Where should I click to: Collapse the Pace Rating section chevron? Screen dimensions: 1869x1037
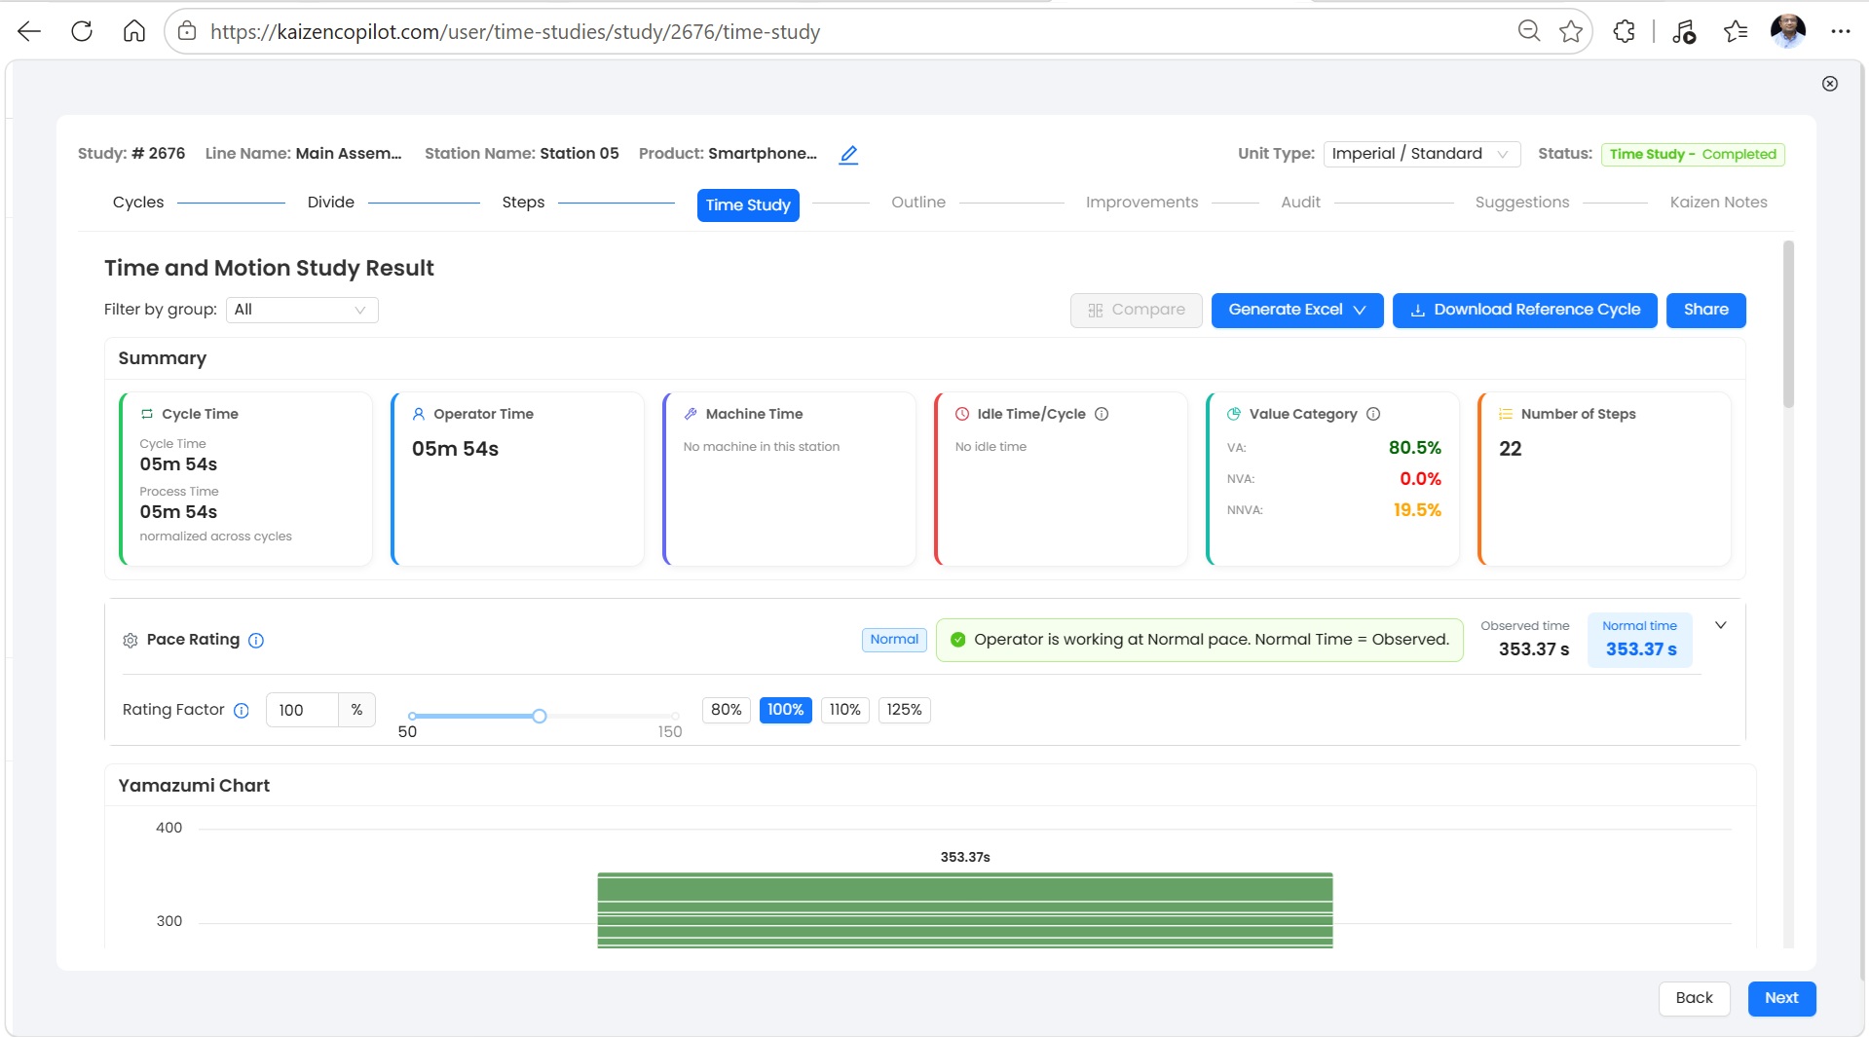coord(1721,625)
